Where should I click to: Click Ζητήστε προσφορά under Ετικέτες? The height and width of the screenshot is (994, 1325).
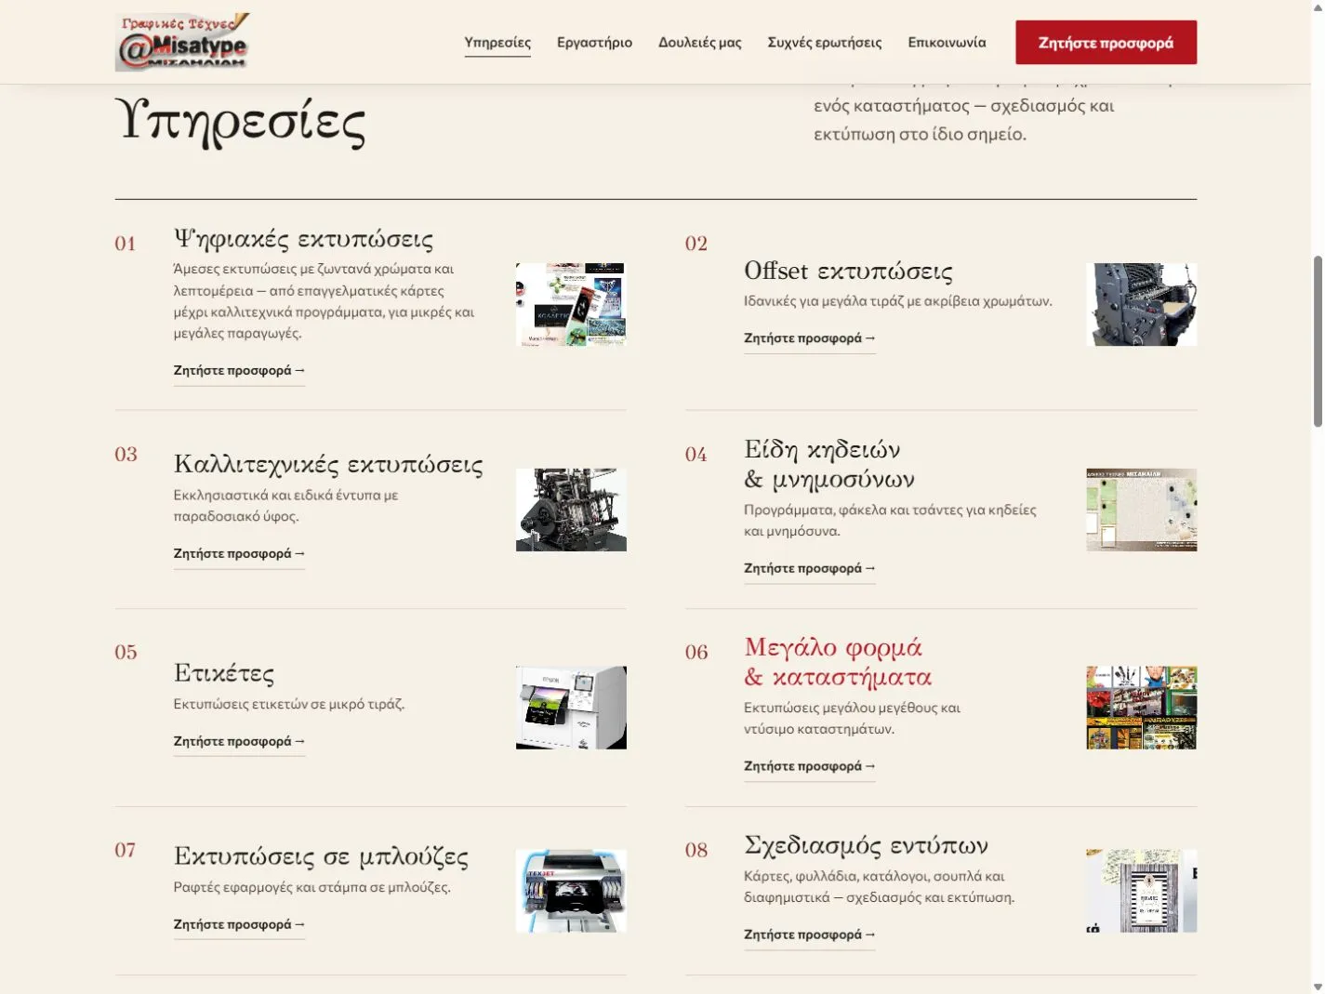(239, 741)
